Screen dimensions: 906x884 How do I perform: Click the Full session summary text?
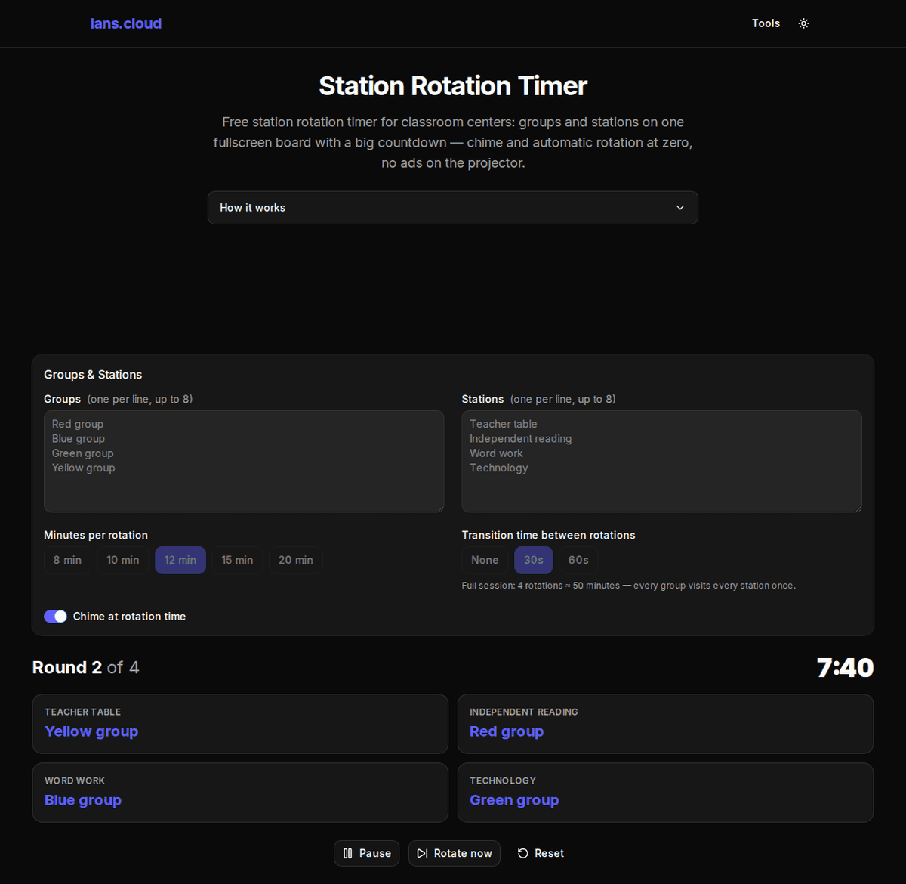(629, 586)
